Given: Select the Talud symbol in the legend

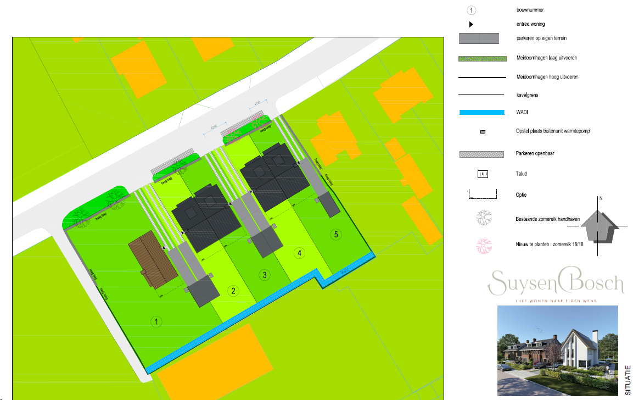Looking at the screenshot, I should pyautogui.click(x=483, y=175).
